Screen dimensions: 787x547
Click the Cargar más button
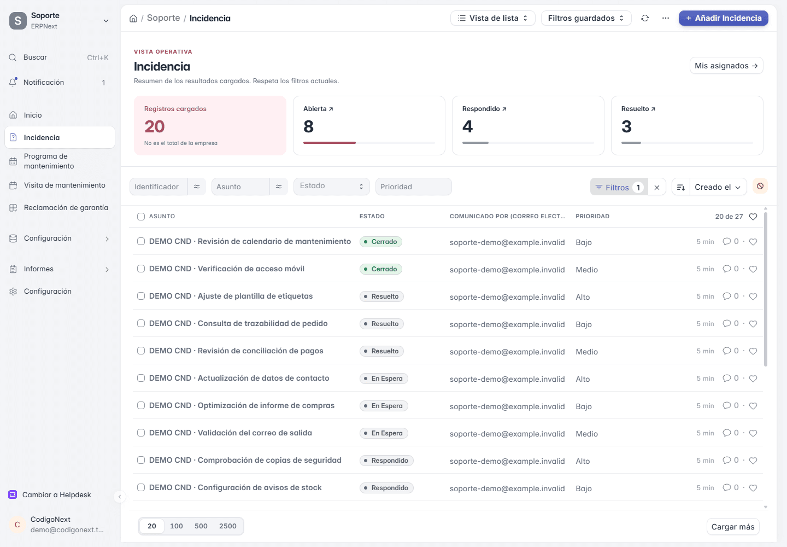coord(733,527)
